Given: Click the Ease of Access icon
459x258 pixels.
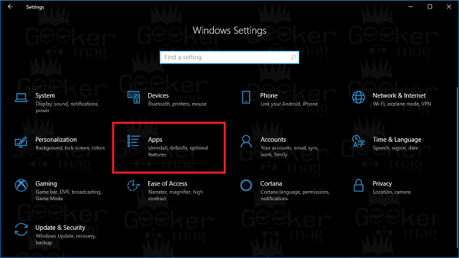Looking at the screenshot, I should click(133, 185).
